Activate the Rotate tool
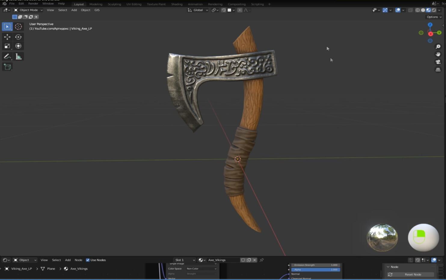This screenshot has width=446, height=280. [x=18, y=37]
